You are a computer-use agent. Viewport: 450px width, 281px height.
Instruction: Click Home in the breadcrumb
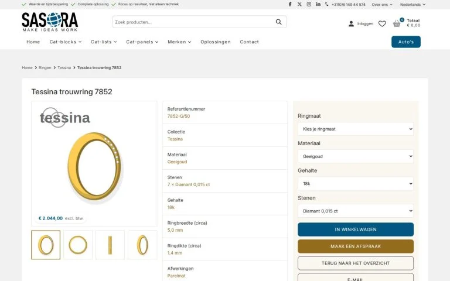click(x=27, y=68)
